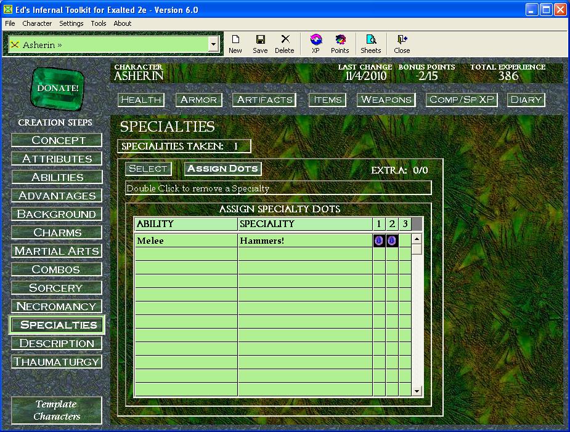Click the Total Experience value 386
This screenshot has height=432, width=570.
coord(508,76)
